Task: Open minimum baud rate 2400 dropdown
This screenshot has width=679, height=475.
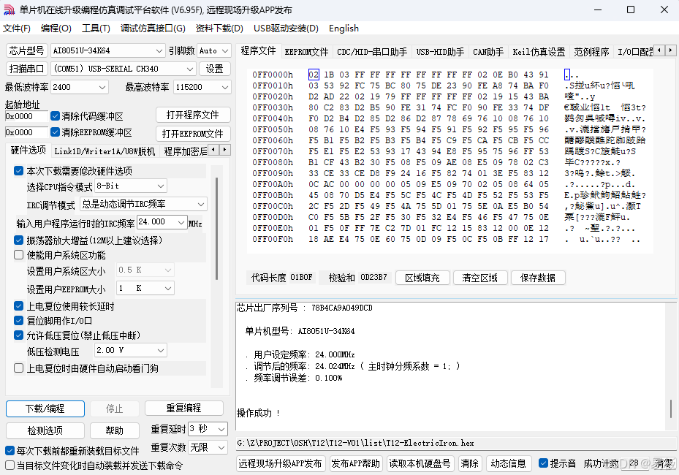Action: tap(79, 87)
